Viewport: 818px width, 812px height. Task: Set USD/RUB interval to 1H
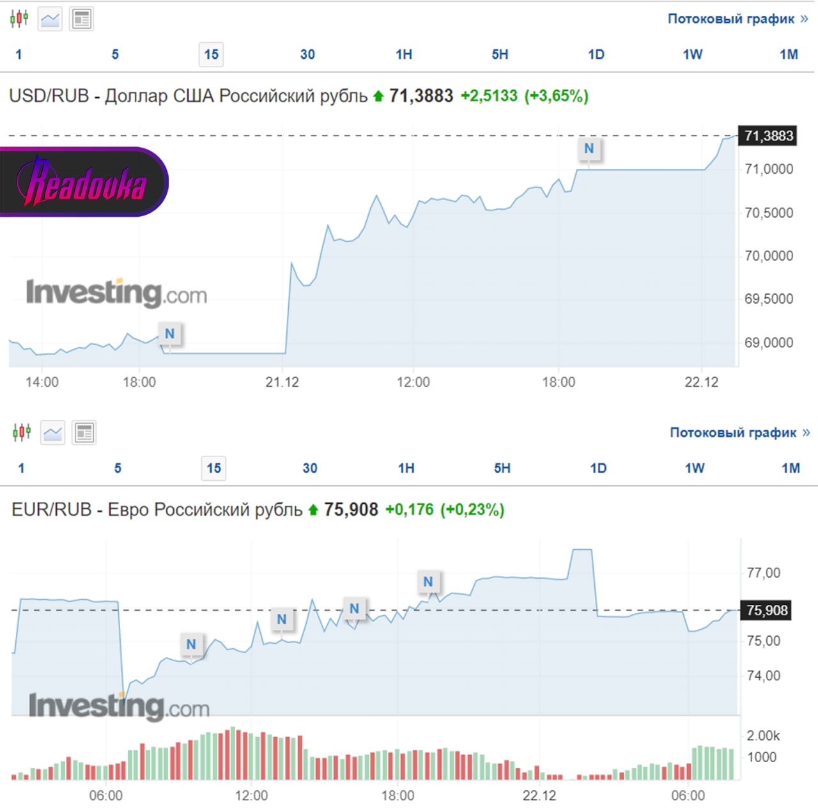tap(403, 54)
